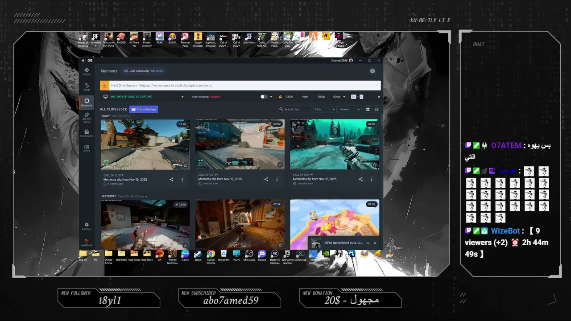Open Settings in the GG sidebar

[x=87, y=226]
